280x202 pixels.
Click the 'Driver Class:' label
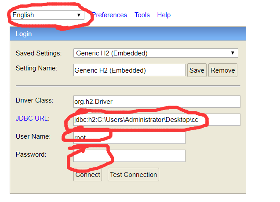(x=34, y=100)
